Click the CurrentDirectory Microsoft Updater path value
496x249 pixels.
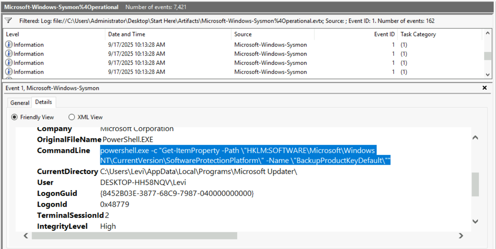pyautogui.click(x=199, y=172)
